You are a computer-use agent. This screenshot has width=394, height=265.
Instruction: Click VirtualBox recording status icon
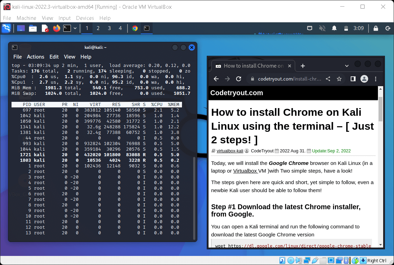click(339, 260)
